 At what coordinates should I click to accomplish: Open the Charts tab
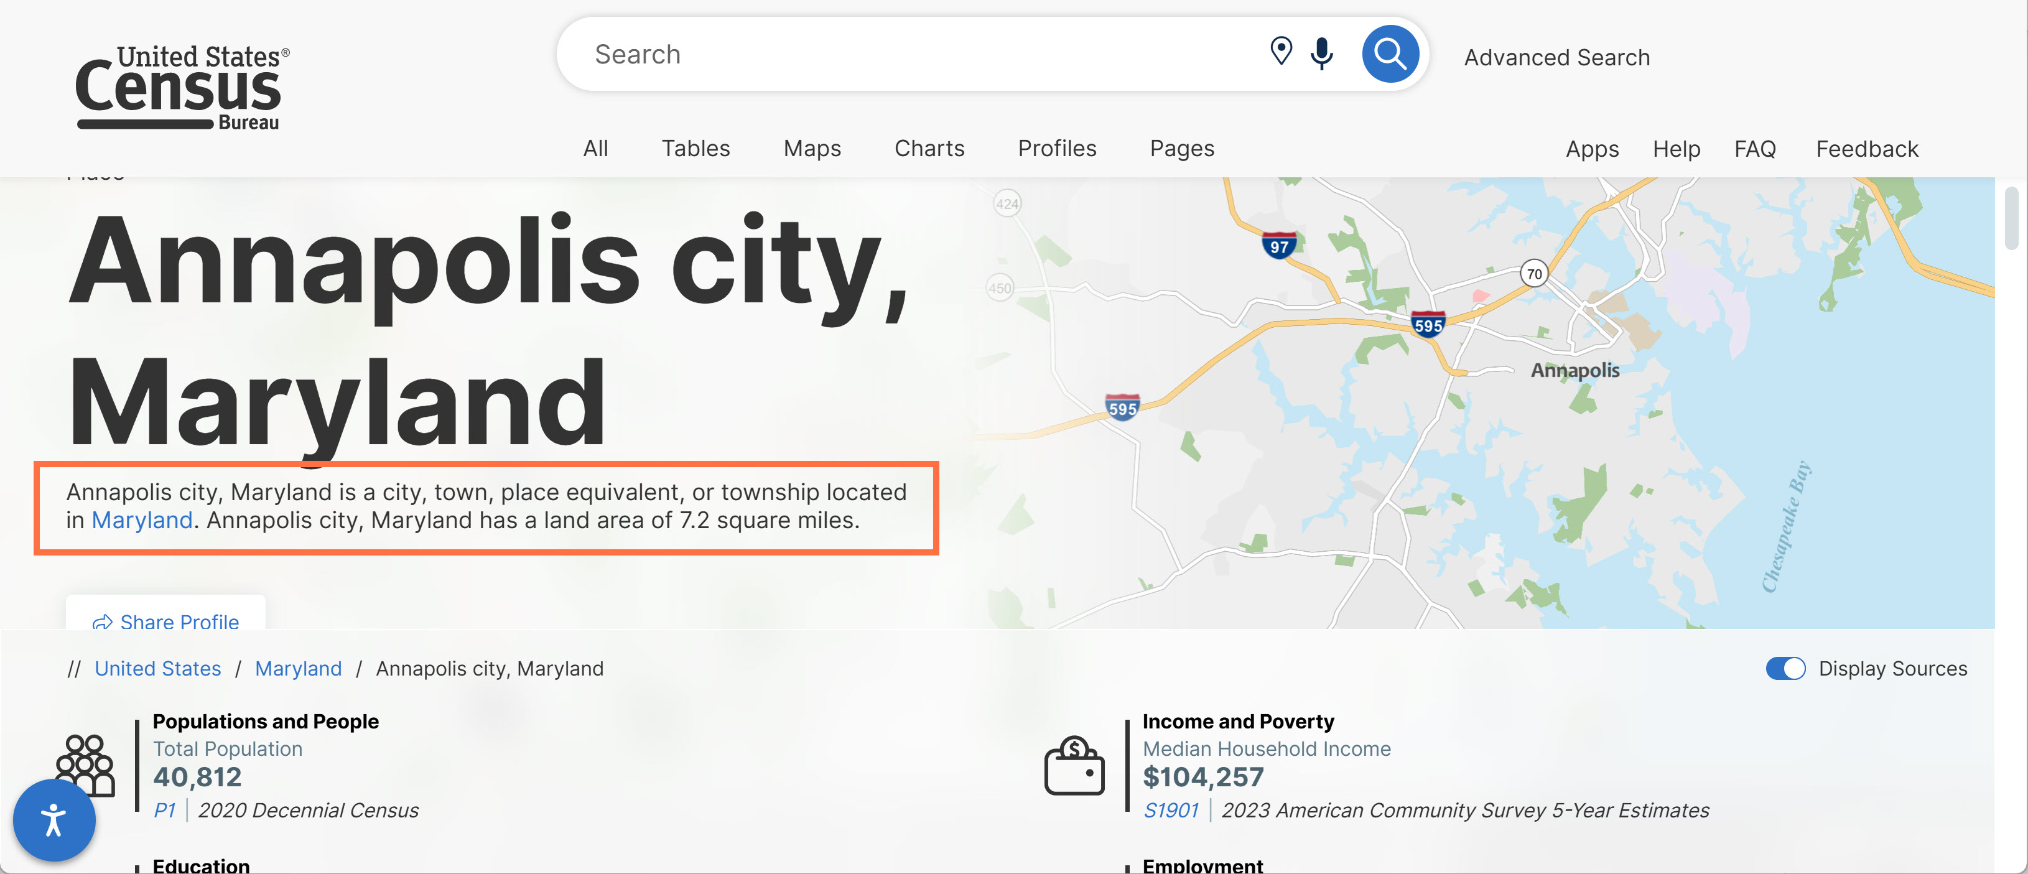tap(929, 148)
